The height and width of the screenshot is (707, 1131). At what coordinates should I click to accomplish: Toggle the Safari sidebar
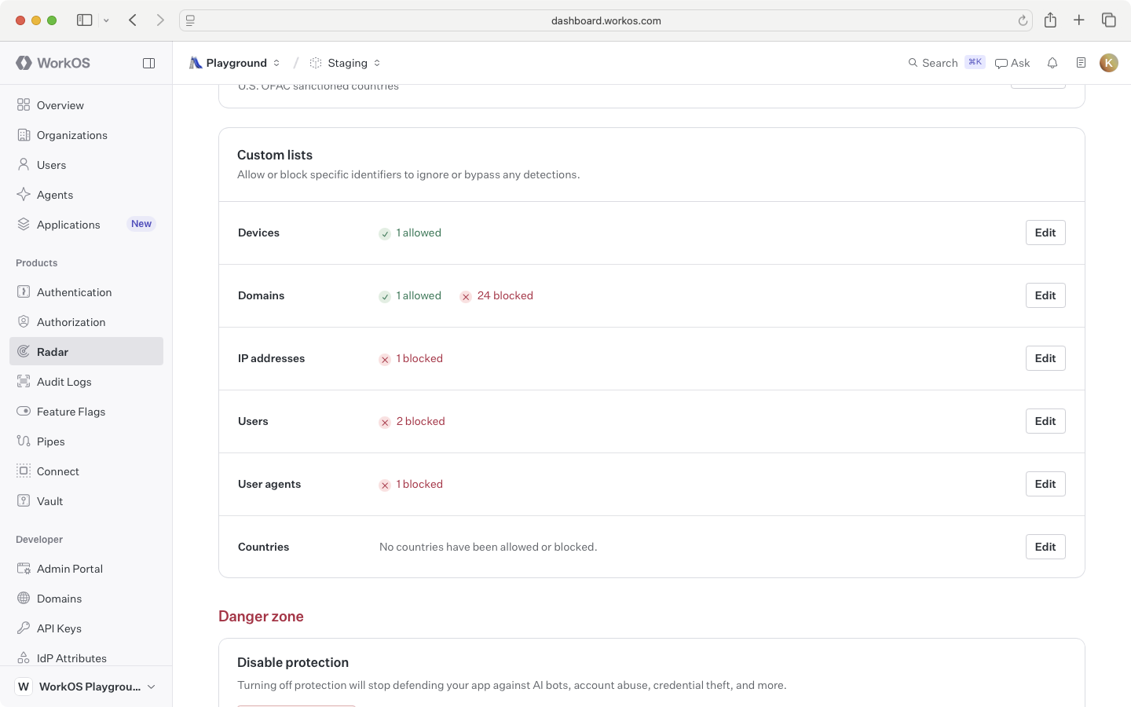pyautogui.click(x=84, y=20)
